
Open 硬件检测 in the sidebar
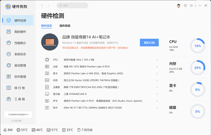click(18, 20)
